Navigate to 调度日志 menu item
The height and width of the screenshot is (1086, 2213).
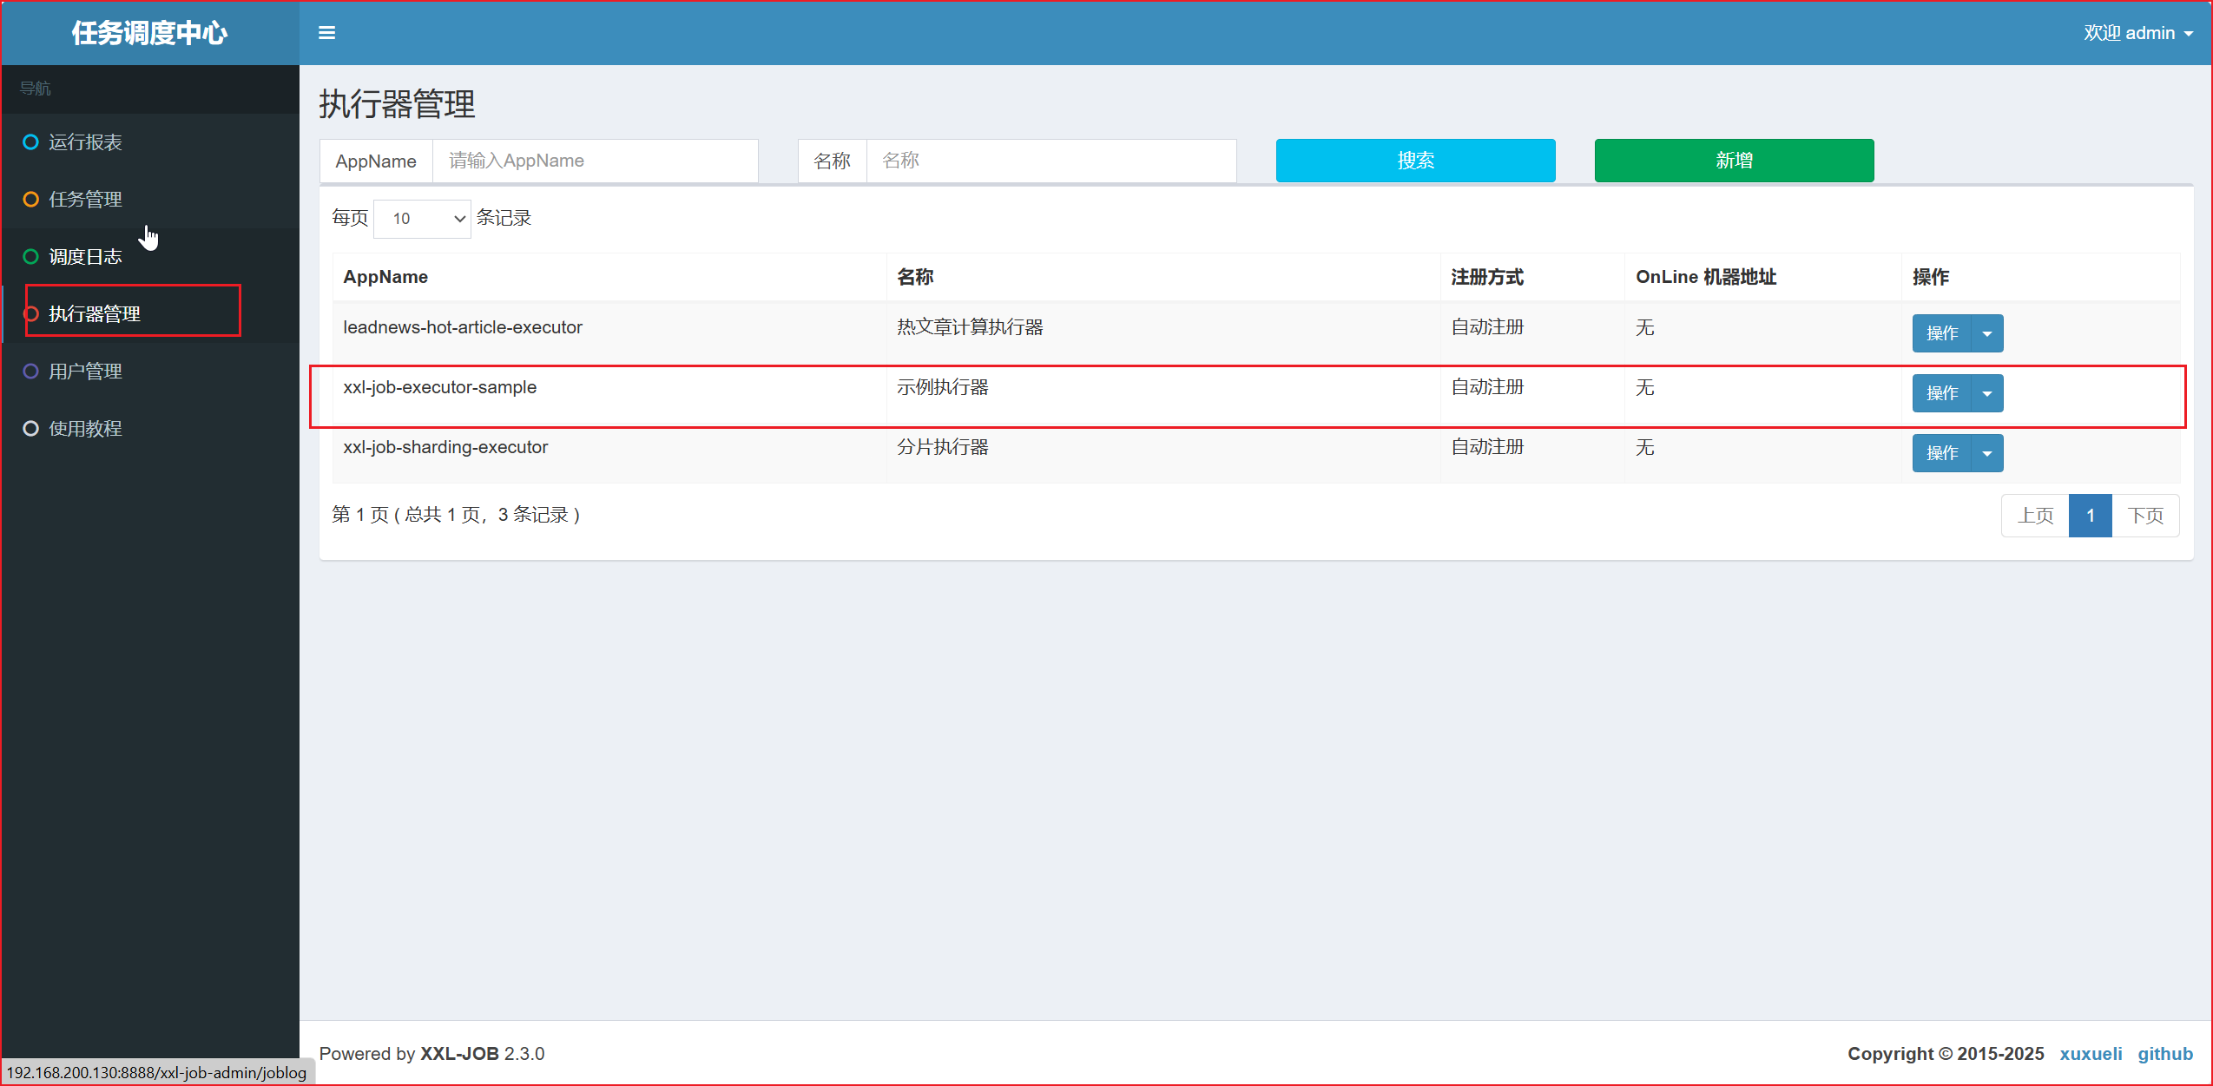(85, 257)
